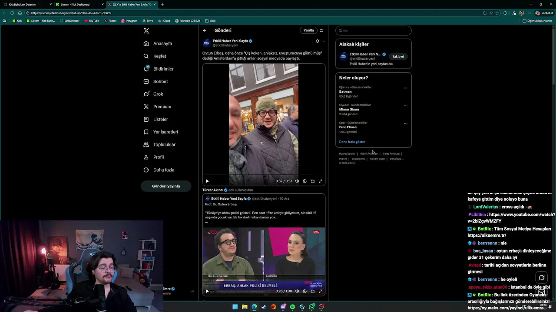Click the Yanıtla reply button
This screenshot has width=556, height=312.
[x=308, y=30]
